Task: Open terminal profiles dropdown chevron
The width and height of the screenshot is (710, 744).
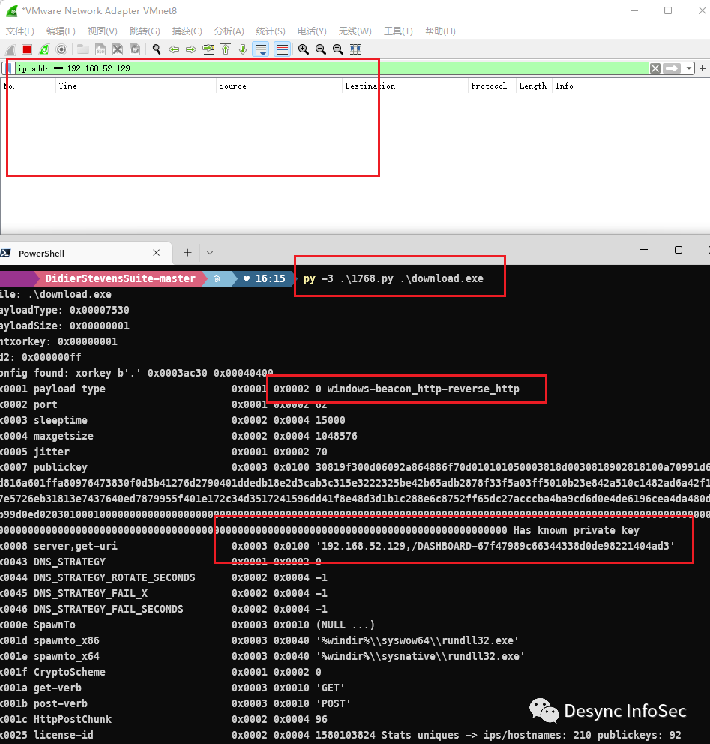Action: (210, 253)
